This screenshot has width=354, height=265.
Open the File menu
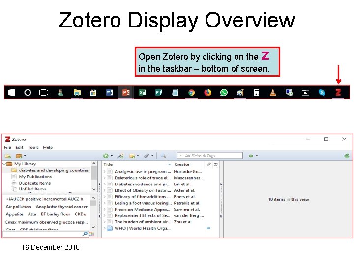coord(7,147)
